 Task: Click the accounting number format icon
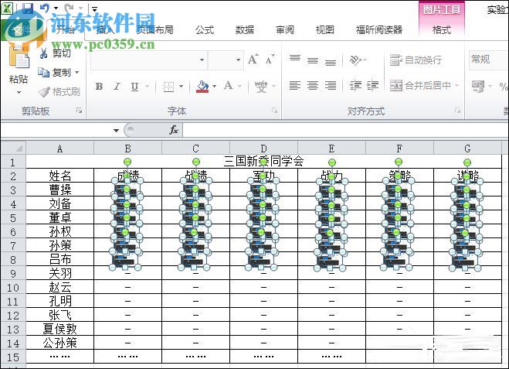tap(478, 87)
